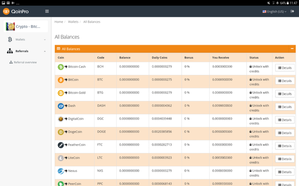Click the LiteCoin coin icon
Image resolution: width=299 pixels, height=186 pixels.
tap(61, 158)
